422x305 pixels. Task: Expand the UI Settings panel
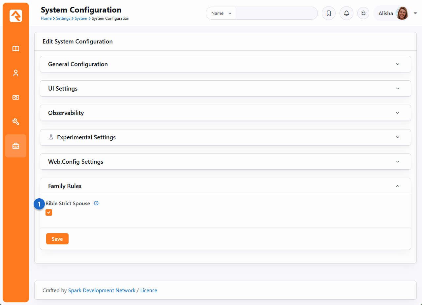coord(225,89)
